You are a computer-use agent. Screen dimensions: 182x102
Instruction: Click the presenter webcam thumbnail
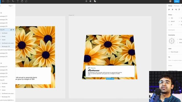[166, 86]
